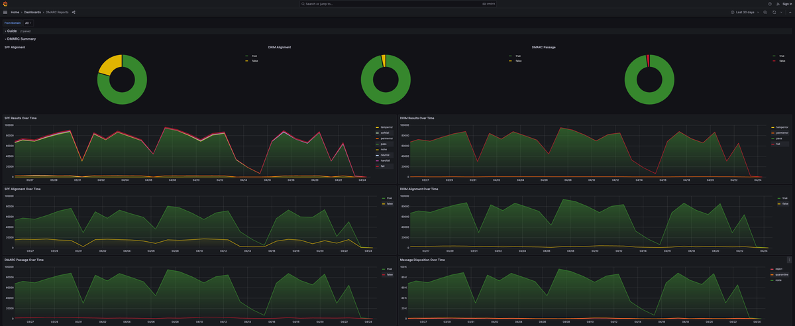Refresh the dashboard with refresh icon
Image resolution: width=795 pixels, height=326 pixels.
tap(774, 12)
